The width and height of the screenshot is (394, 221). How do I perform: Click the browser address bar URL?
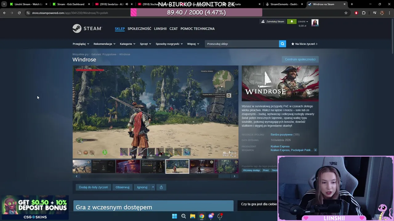[70, 13]
